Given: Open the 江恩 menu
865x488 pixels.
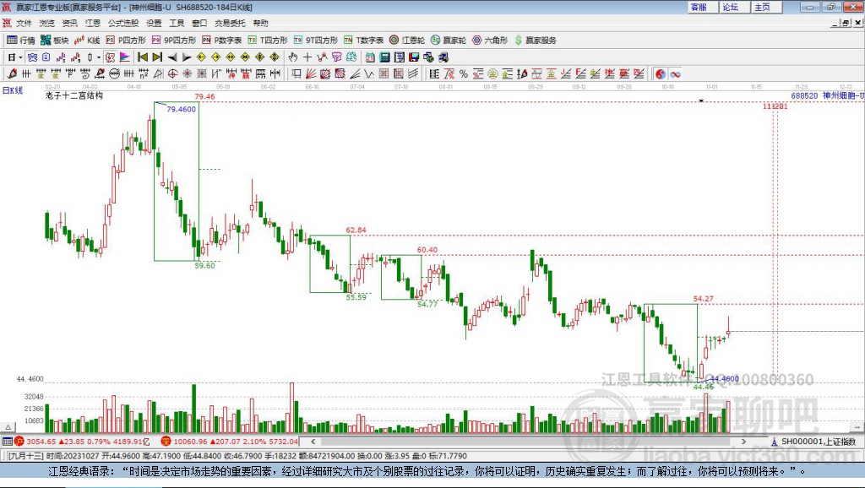Looking at the screenshot, I should click(93, 23).
